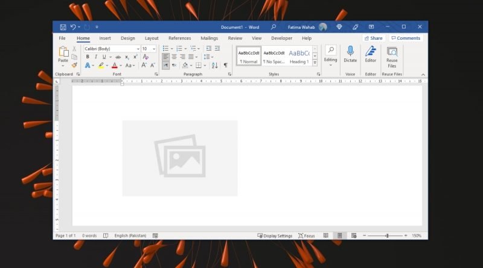
Task: Select the Normal style
Action: [x=249, y=56]
